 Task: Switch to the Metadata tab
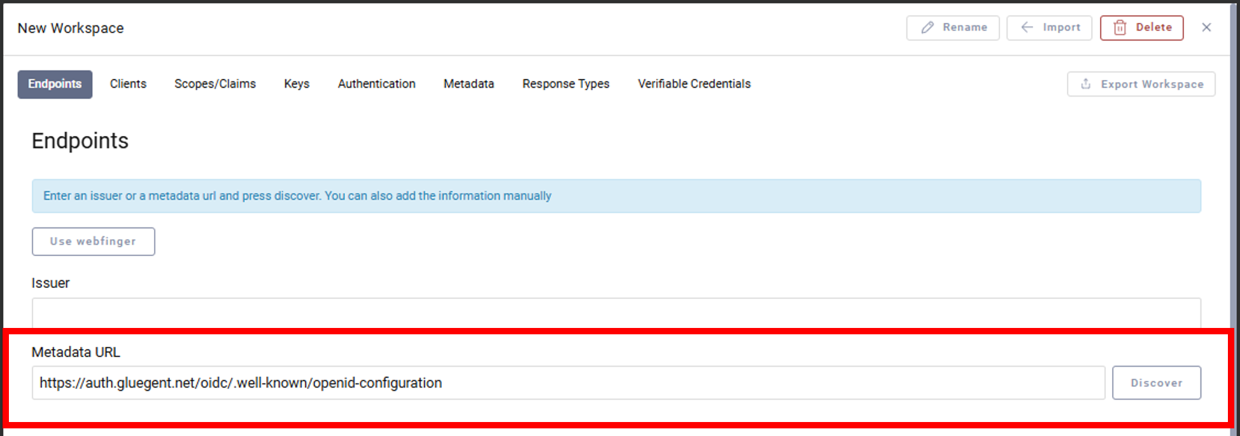469,84
